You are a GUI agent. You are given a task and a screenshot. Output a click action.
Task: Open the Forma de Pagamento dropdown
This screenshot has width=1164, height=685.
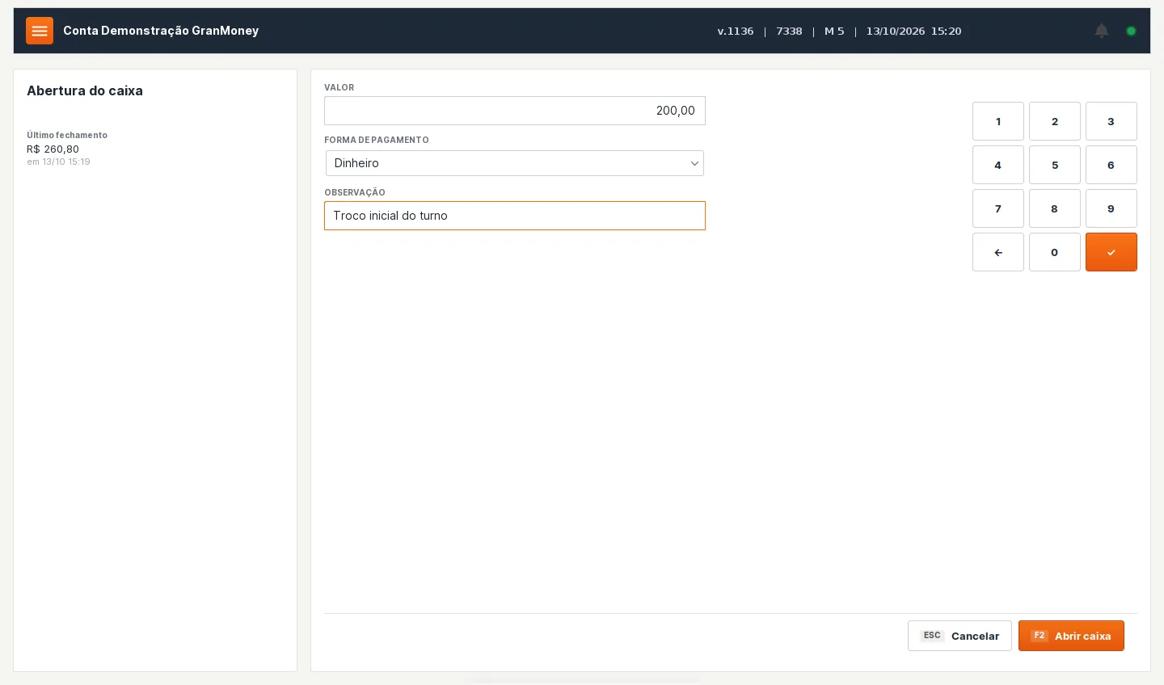click(515, 163)
